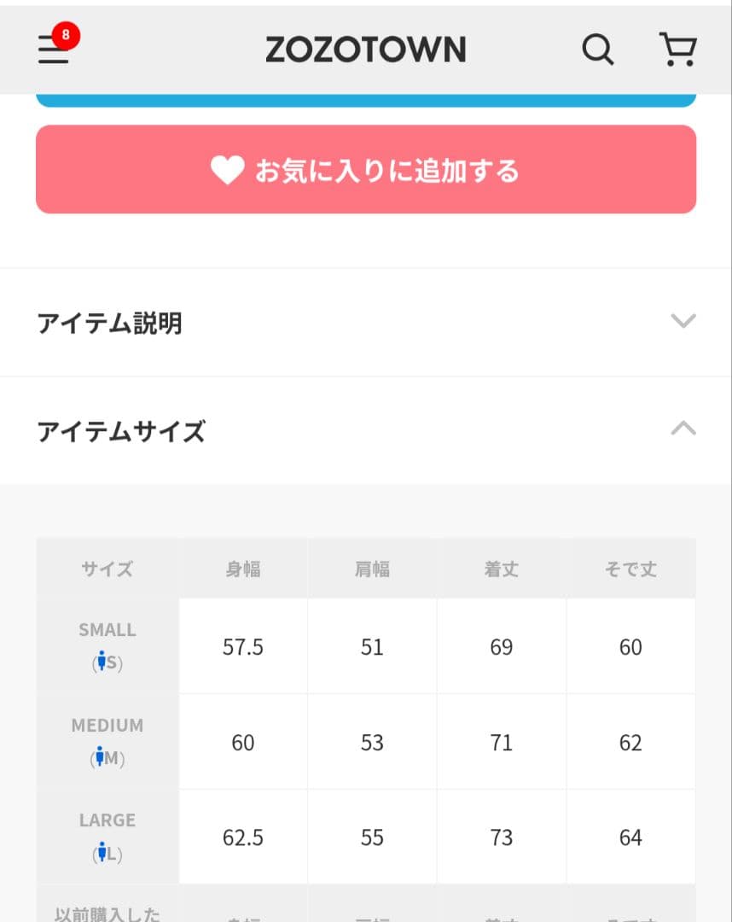
Task: Click the そで丈 column header
Action: click(630, 569)
